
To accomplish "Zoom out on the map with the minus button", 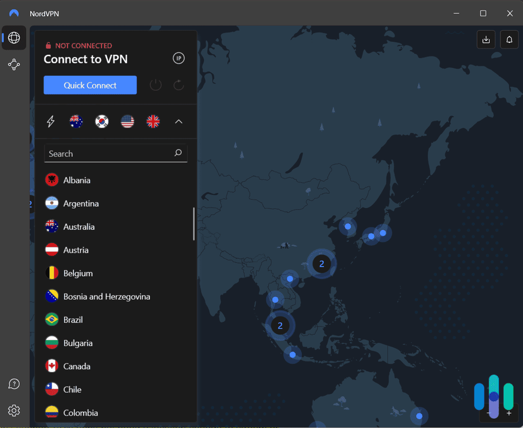I will tap(487, 413).
